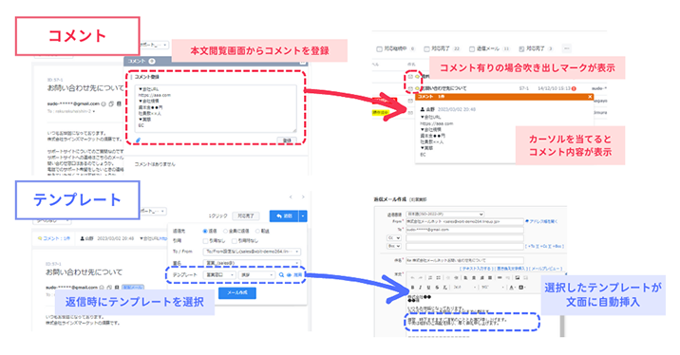Click the vertical scrollbar of the mail body editor
Viewport: 680px width, 355px height.
tap(562, 325)
